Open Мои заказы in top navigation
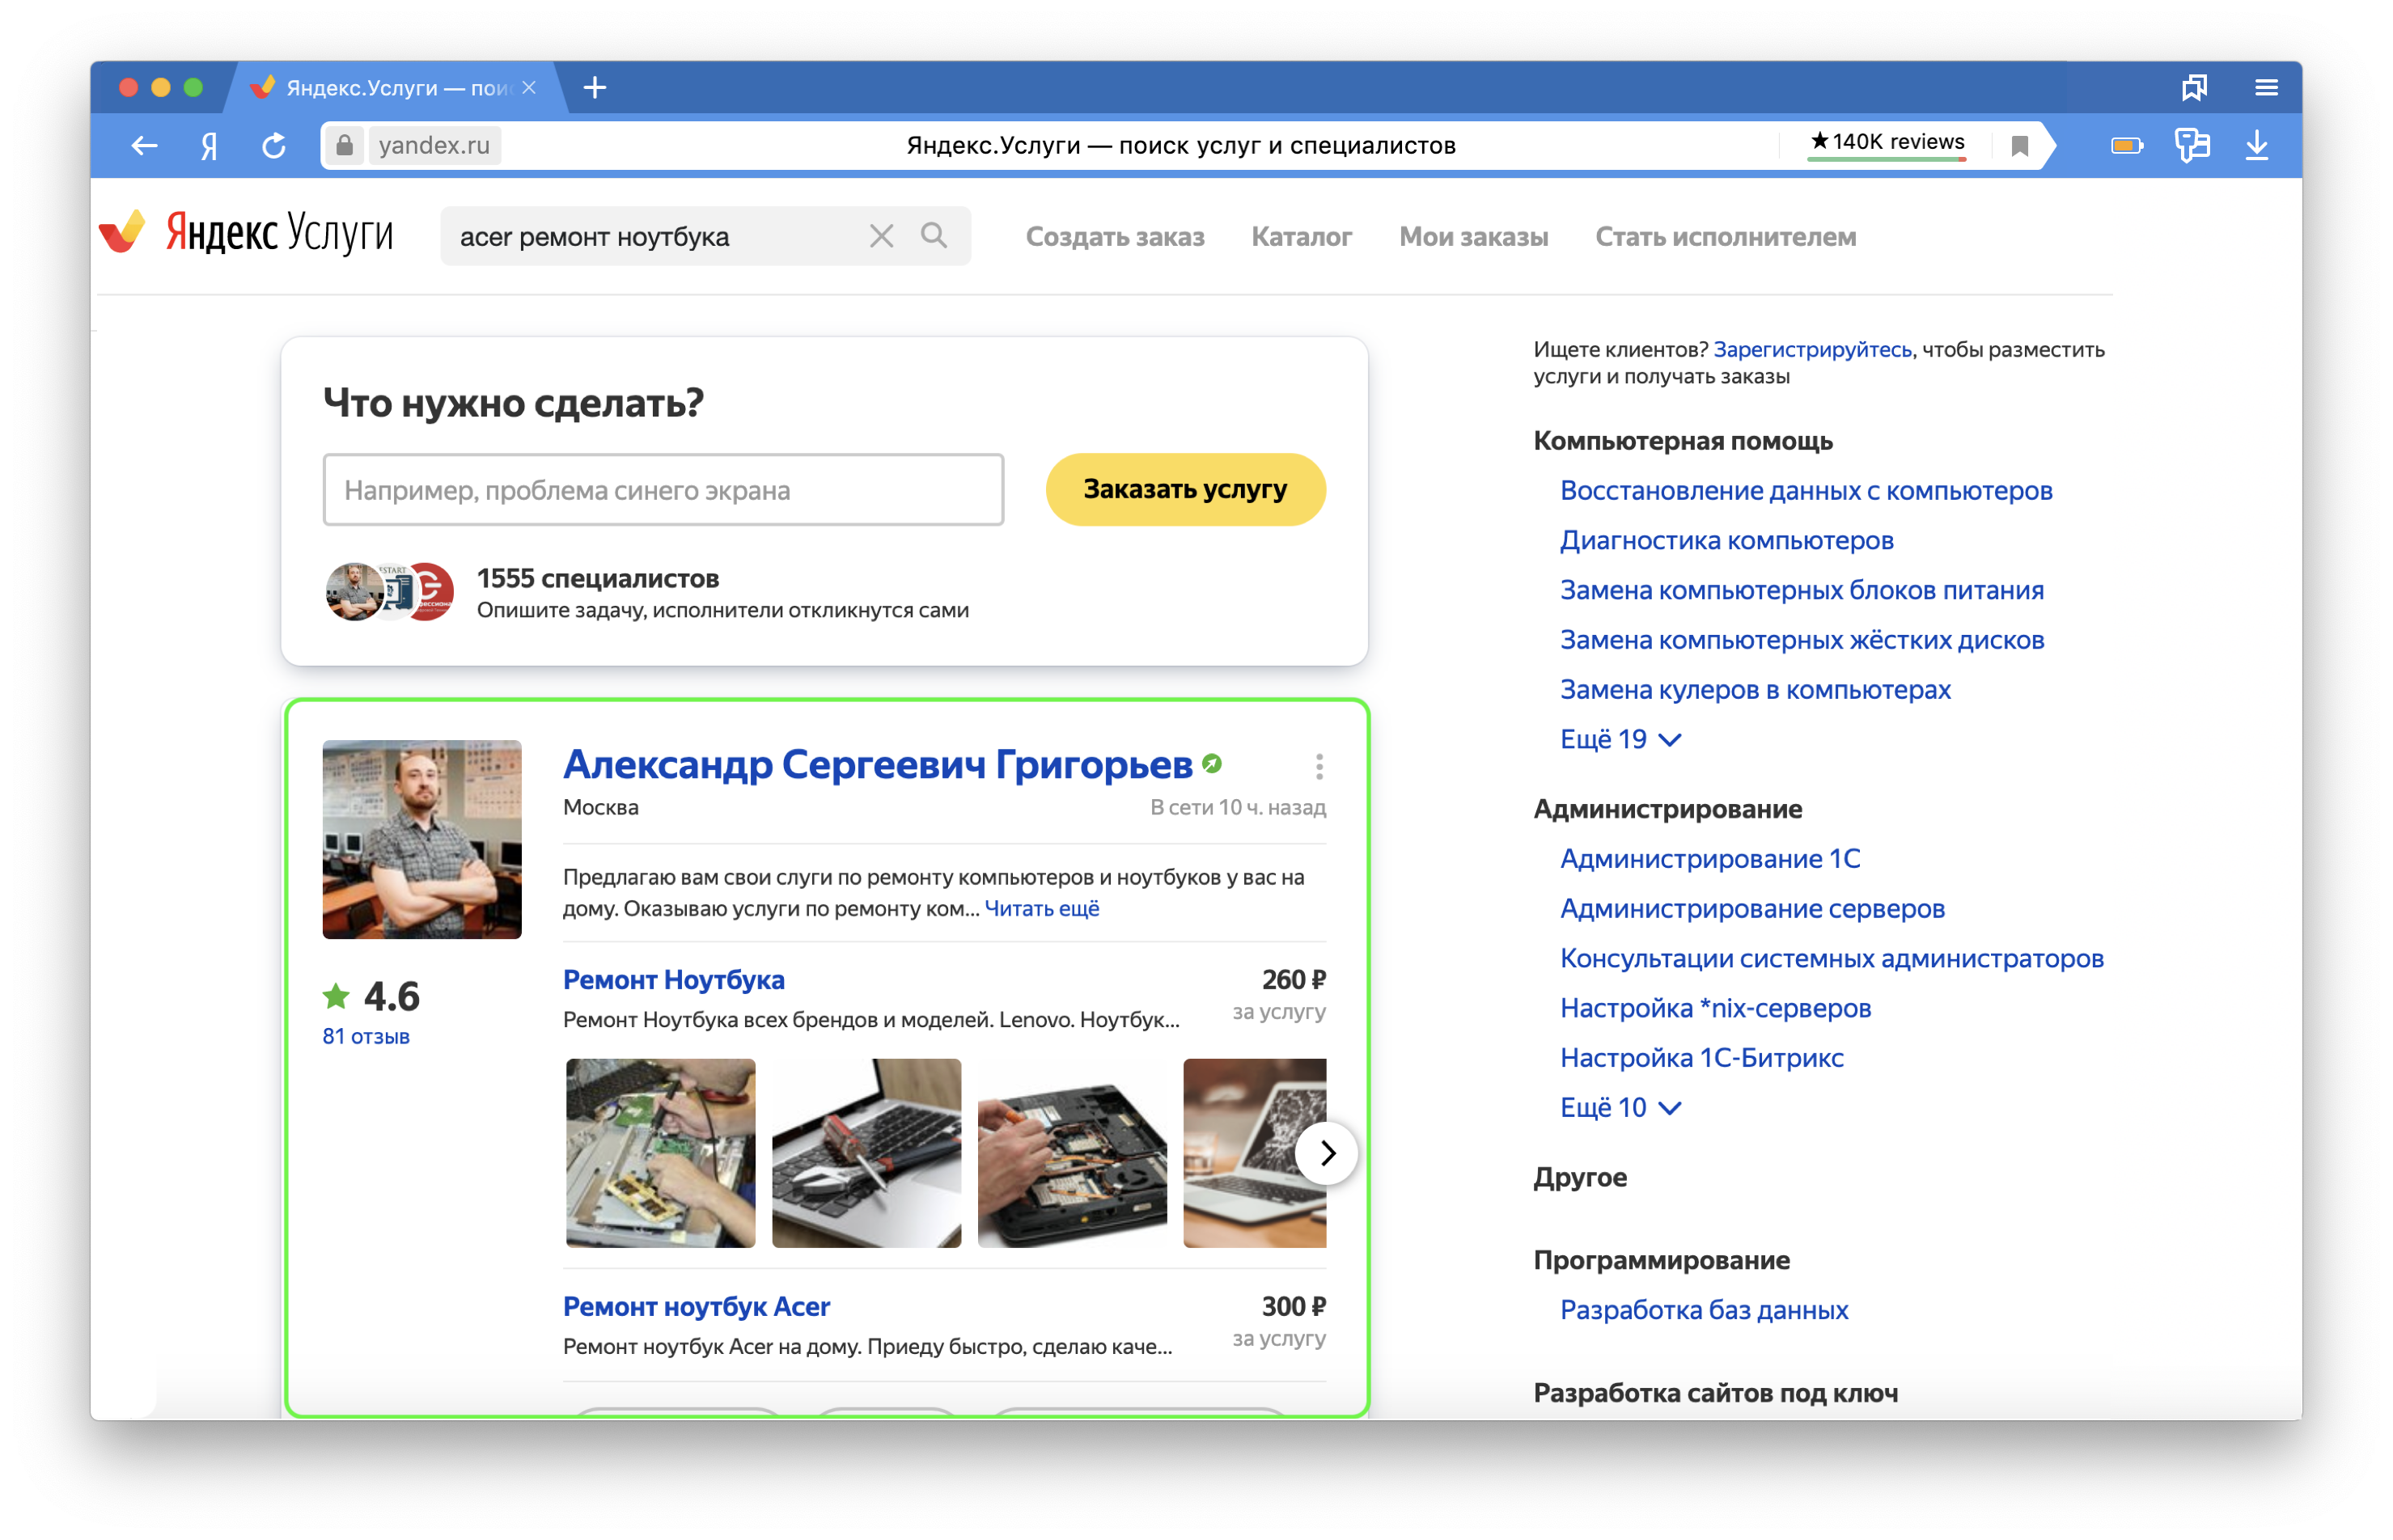The height and width of the screenshot is (1540, 2393). tap(1473, 237)
